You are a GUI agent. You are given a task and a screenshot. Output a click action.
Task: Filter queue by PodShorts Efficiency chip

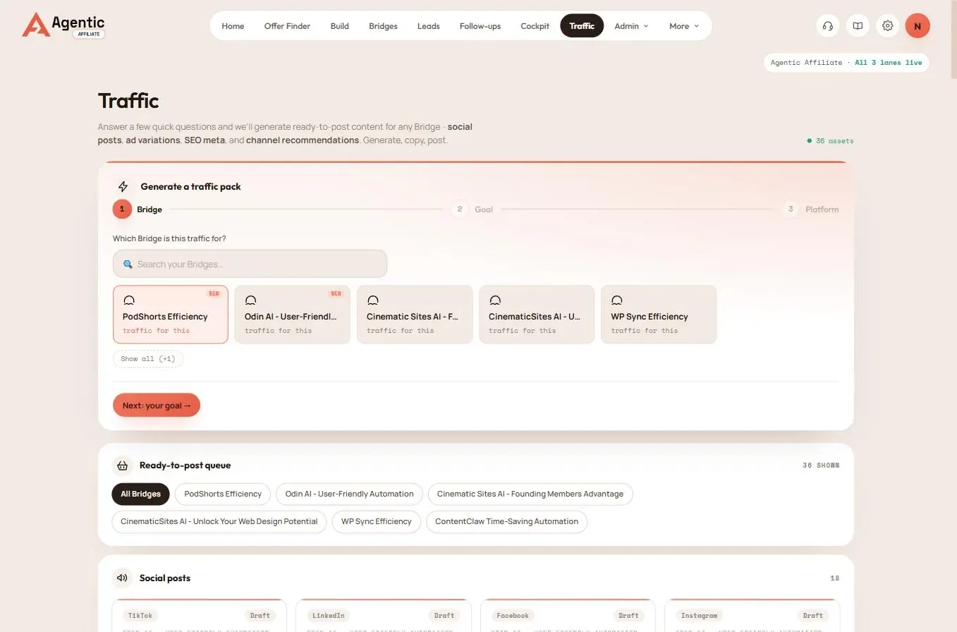[223, 494]
